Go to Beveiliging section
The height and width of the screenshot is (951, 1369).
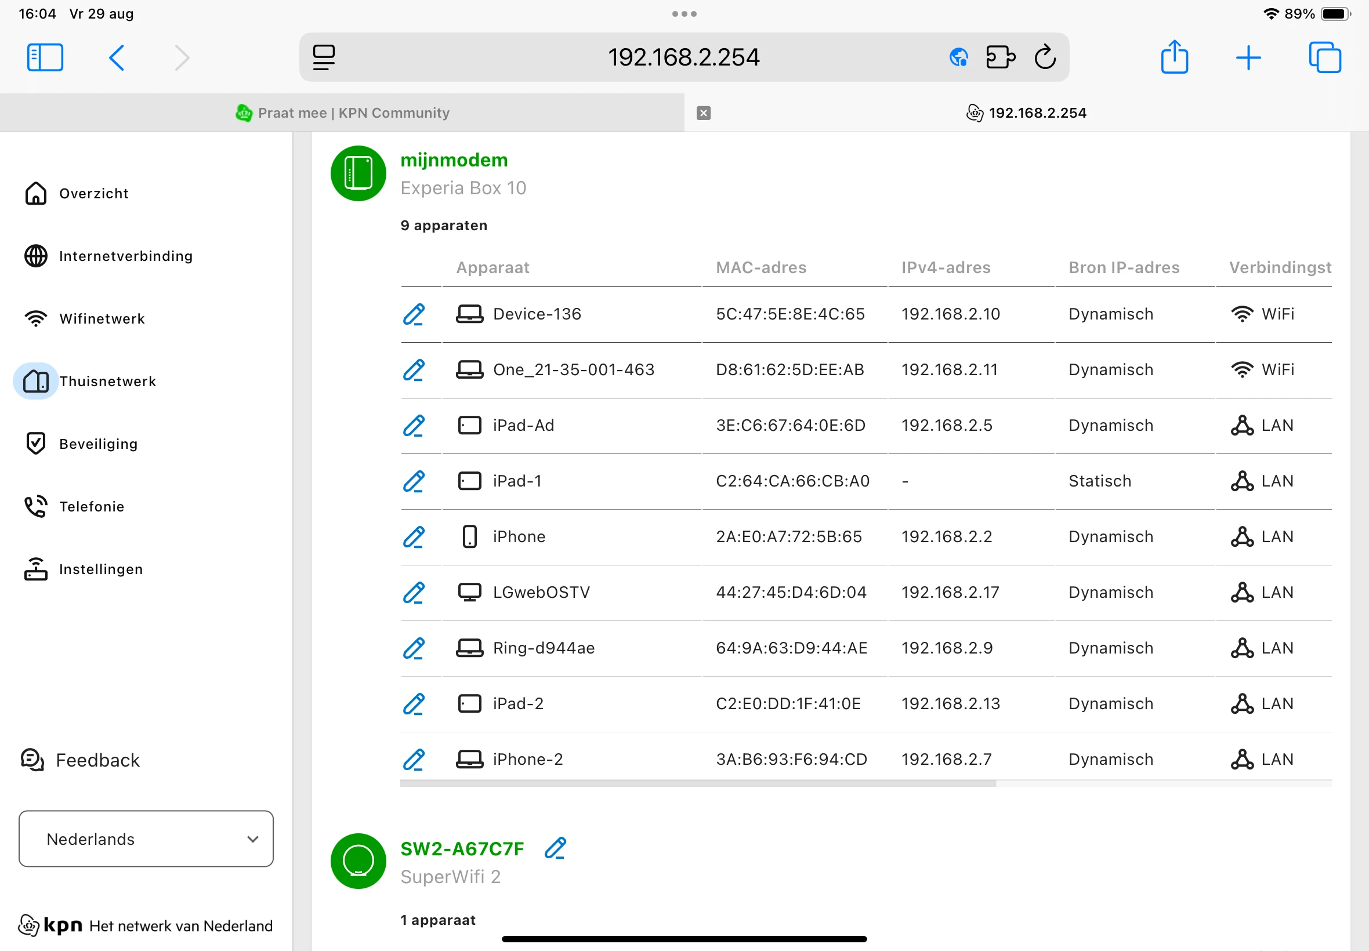point(99,444)
